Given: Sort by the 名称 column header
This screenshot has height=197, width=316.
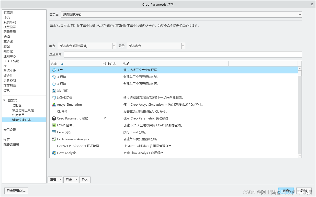Looking at the screenshot, I should (x=76, y=64).
